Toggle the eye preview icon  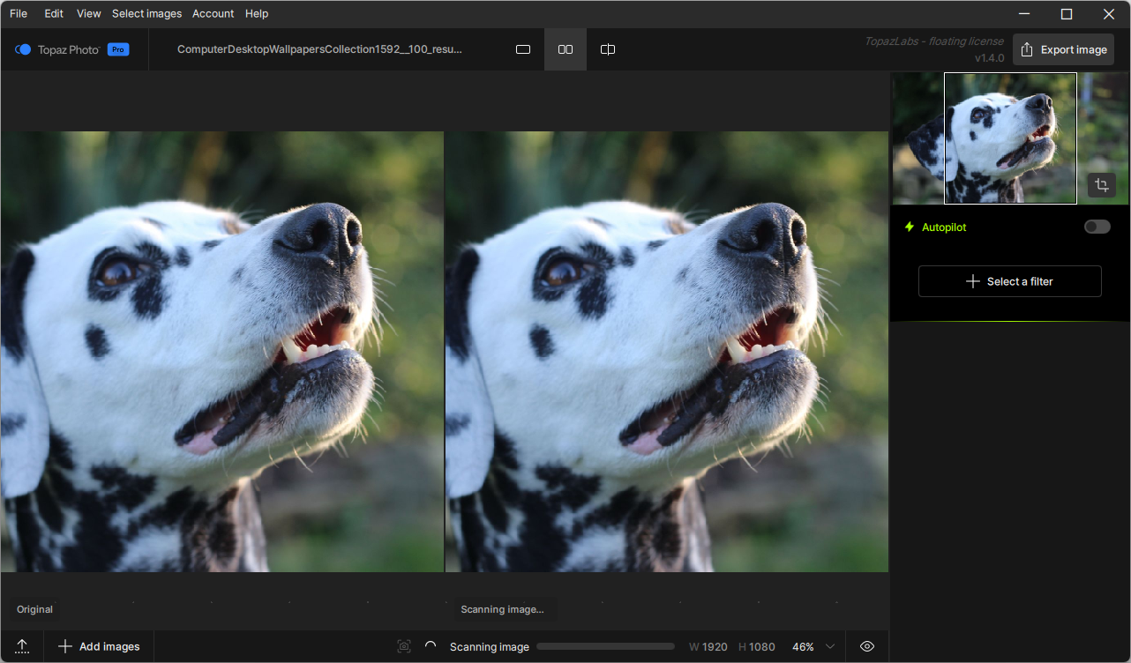(x=867, y=646)
